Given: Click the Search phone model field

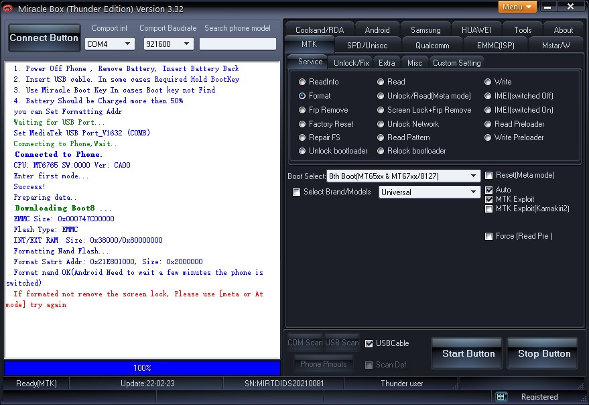Looking at the screenshot, I should tap(238, 44).
